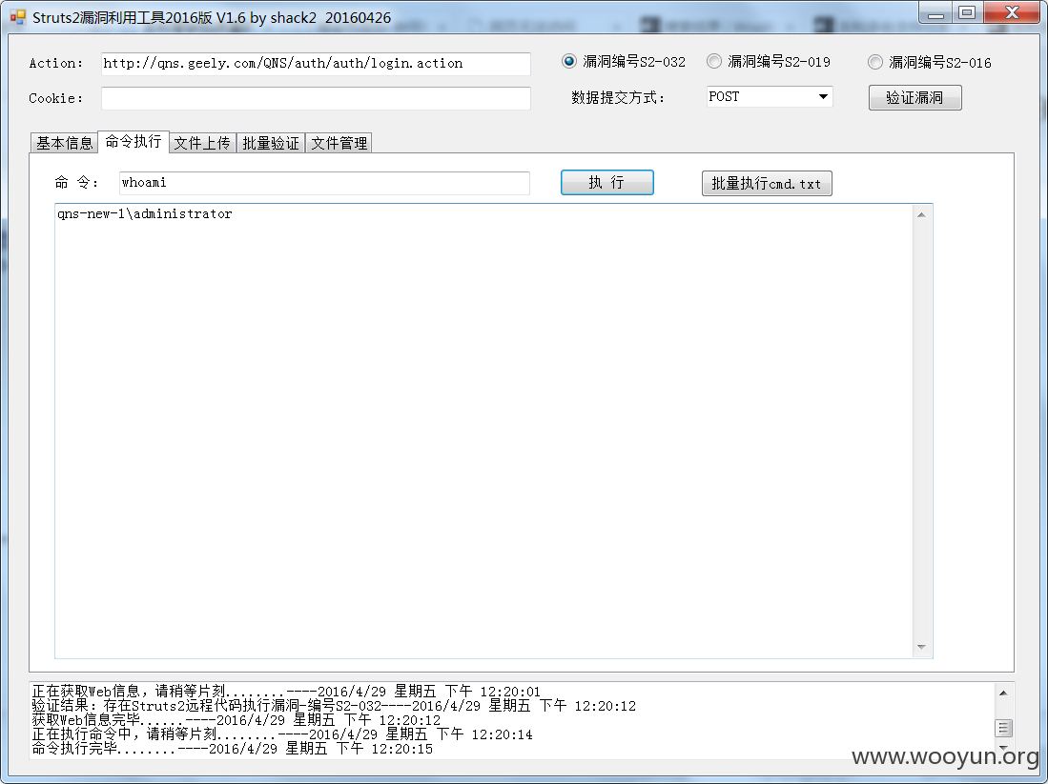This screenshot has width=1048, height=784.
Task: Click the log panel scroll-down arrow
Action: click(x=1003, y=748)
